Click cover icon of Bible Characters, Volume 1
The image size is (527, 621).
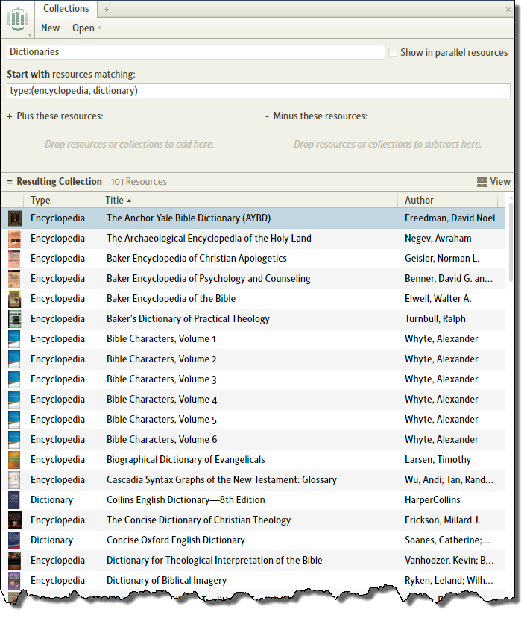[15, 341]
